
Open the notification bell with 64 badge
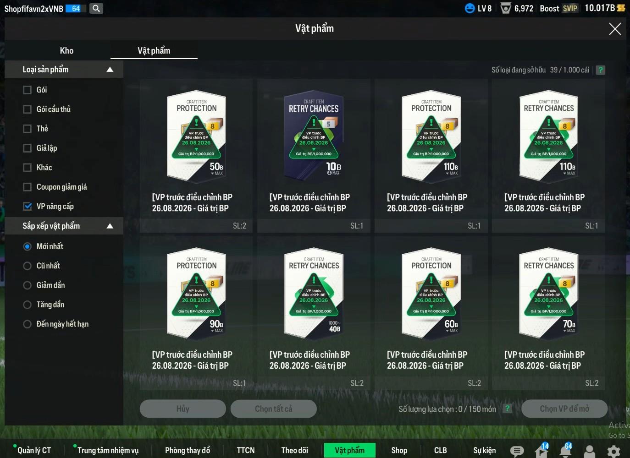[x=566, y=451]
